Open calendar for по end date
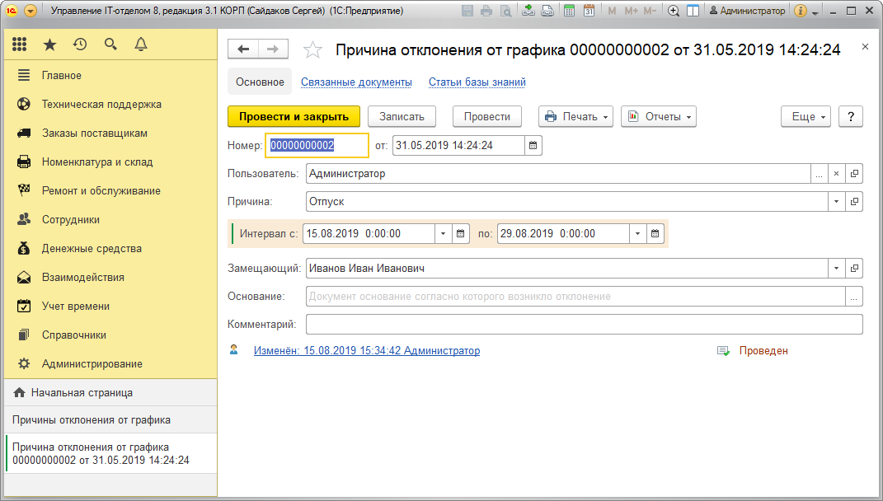Viewport: 883px width, 501px height. pyautogui.click(x=655, y=234)
